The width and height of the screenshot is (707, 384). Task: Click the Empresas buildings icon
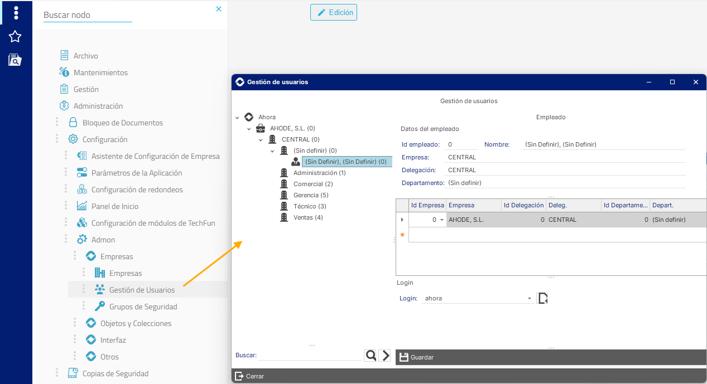tap(100, 273)
